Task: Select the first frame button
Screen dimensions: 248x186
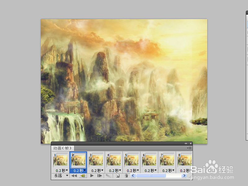Action: coord(74,176)
